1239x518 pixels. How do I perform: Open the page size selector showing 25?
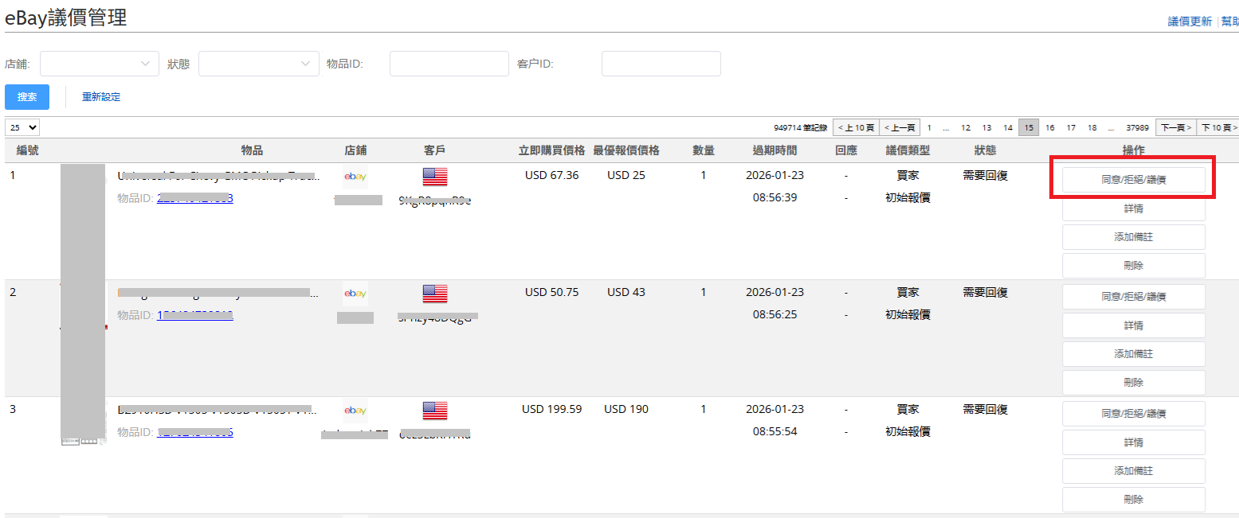(x=22, y=127)
